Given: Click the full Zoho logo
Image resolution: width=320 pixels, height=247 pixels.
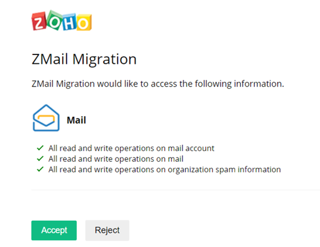Looking at the screenshot, I should tap(62, 20).
